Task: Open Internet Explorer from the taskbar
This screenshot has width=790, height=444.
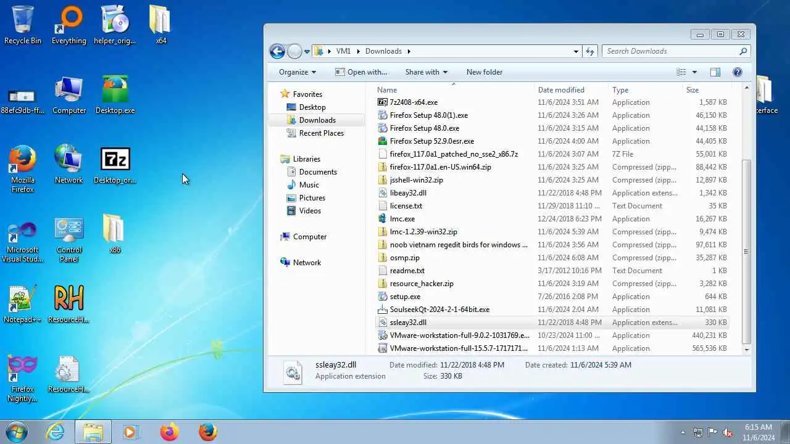Action: (x=56, y=432)
